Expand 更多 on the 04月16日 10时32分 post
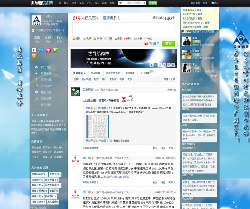Viewport: 250px width, 209px height. [172, 182]
